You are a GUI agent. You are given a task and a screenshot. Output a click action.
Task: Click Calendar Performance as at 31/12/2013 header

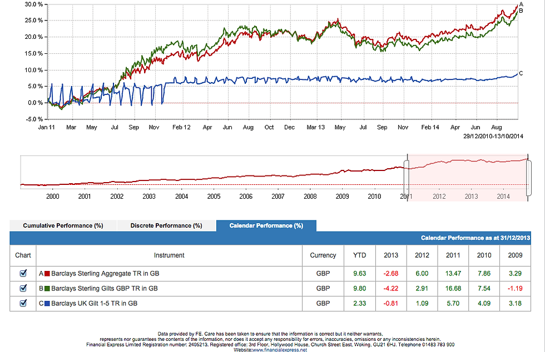(x=475, y=238)
